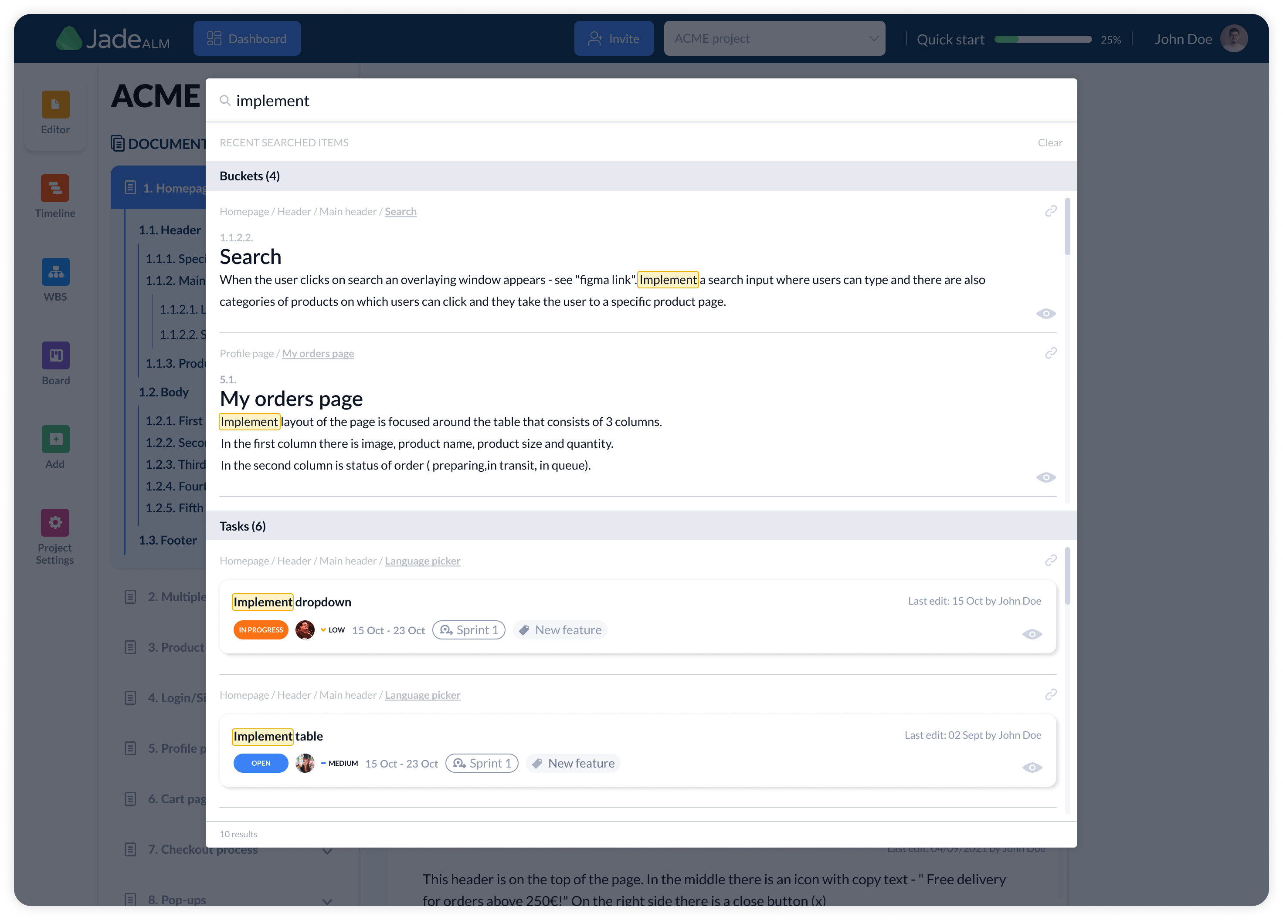Image resolution: width=1283 pixels, height=920 pixels.
Task: Open the Implement dropdown task title
Action: click(292, 602)
